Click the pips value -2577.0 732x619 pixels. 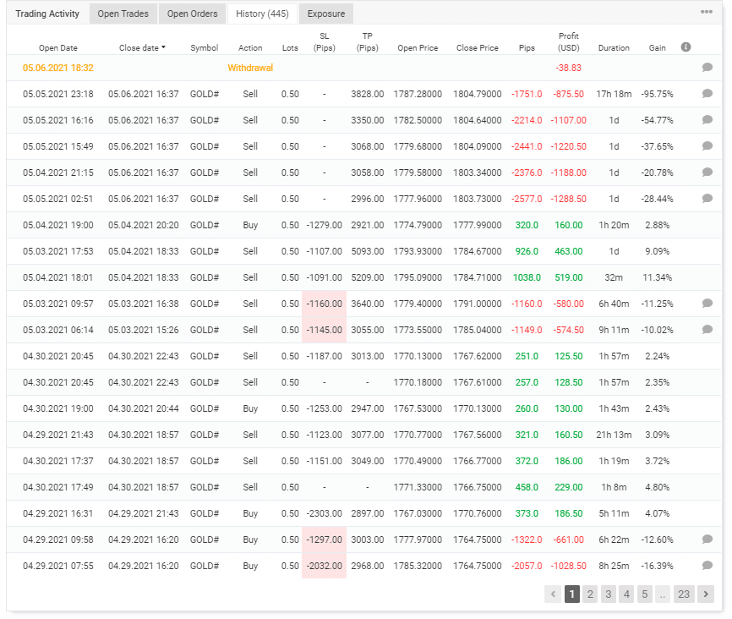coord(527,199)
